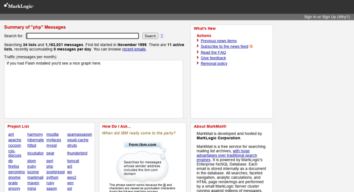Open the mozilla project link

pos(52,134)
